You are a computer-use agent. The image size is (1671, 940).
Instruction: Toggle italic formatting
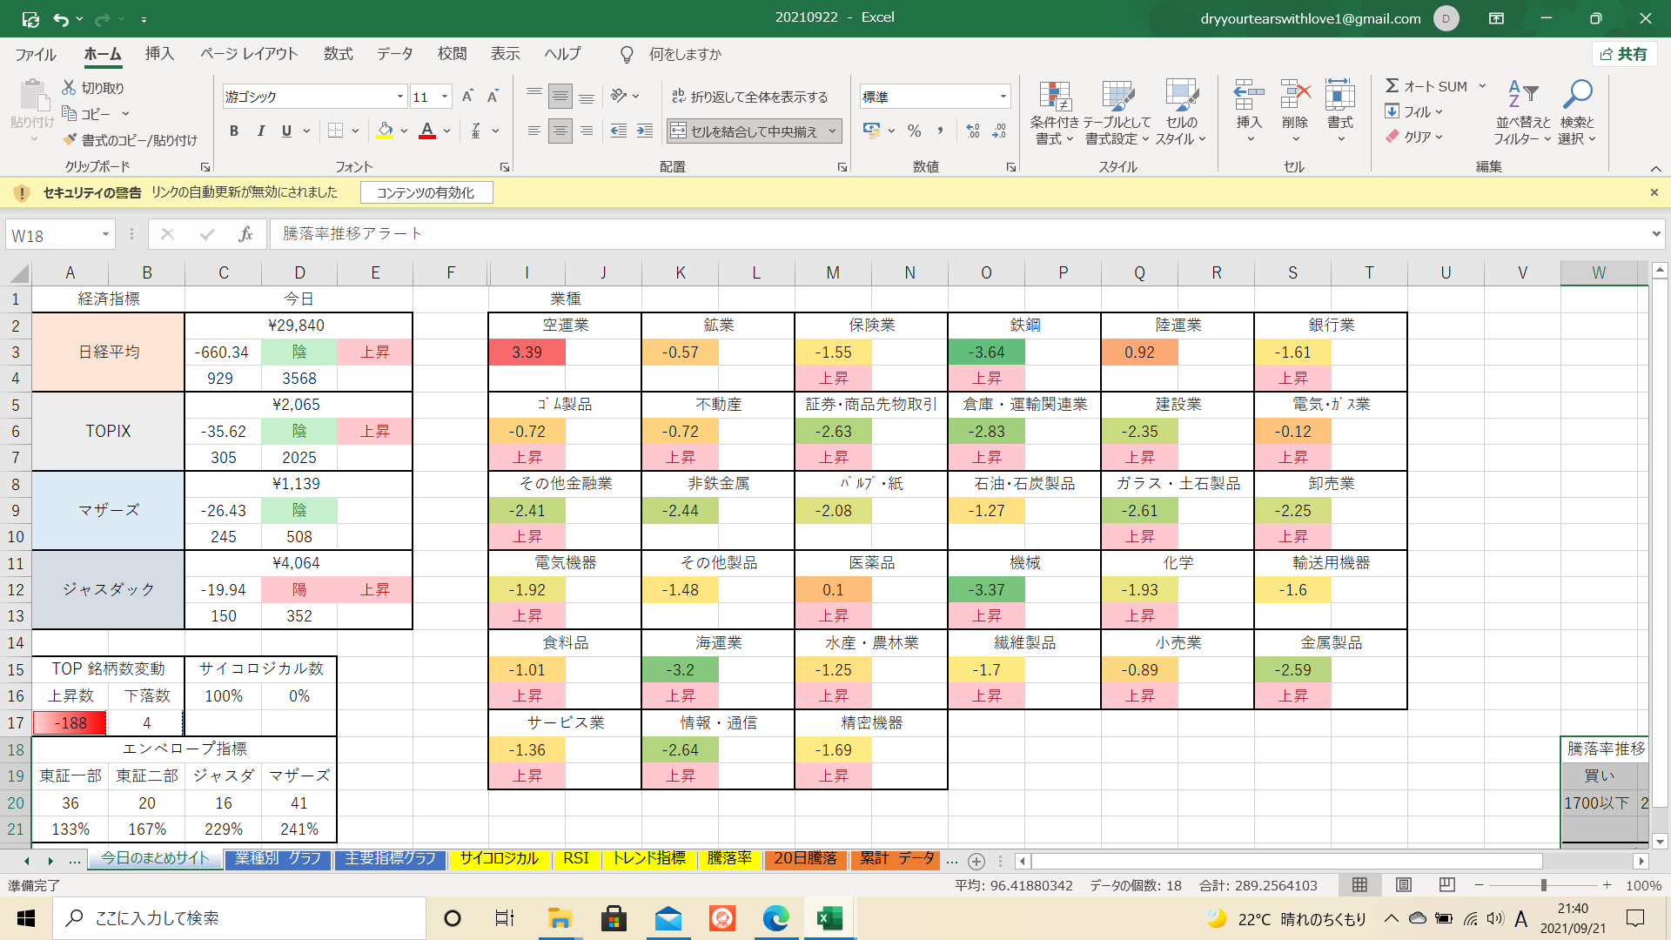(x=260, y=131)
